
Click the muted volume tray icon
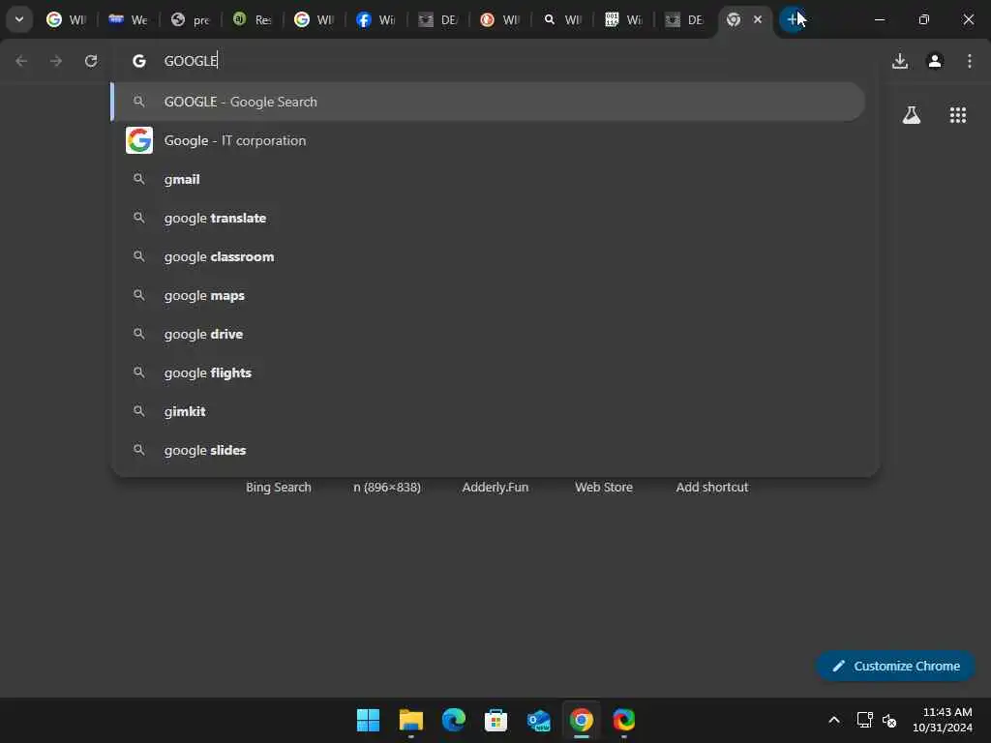point(889,720)
